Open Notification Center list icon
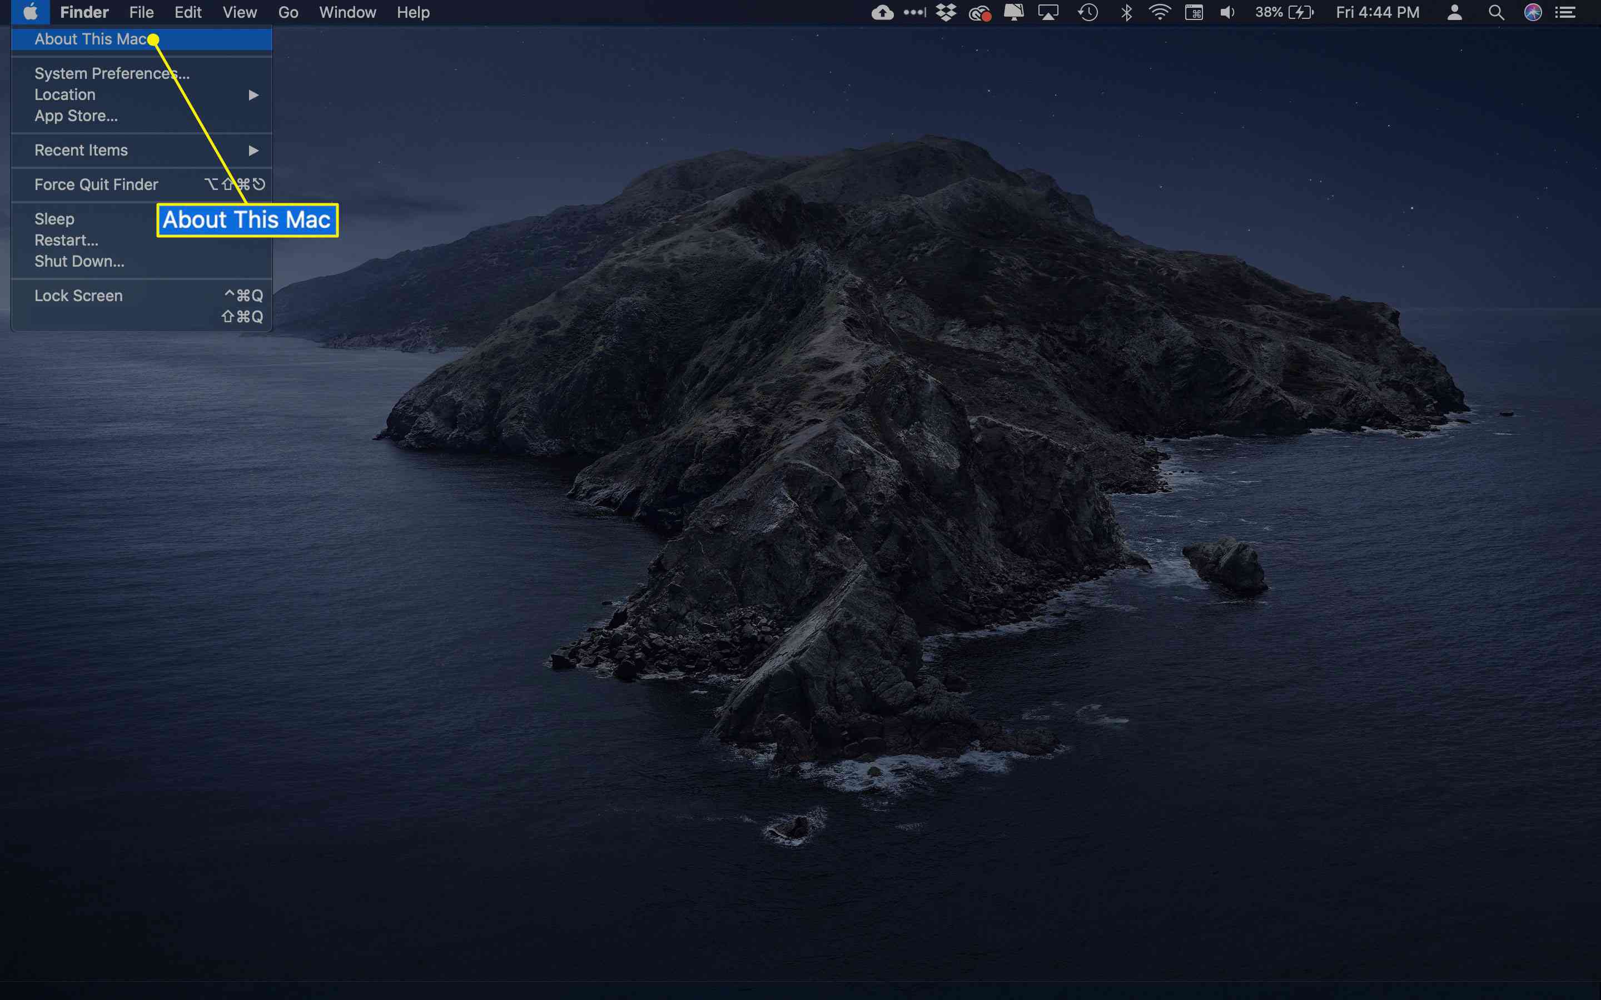Screen dimensions: 1601x1000 click(1565, 13)
